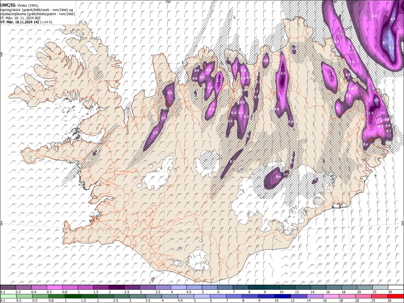Pick the rain legend swatch between 2.5 and 3
The image size is (404, 303).
tap(121, 296)
